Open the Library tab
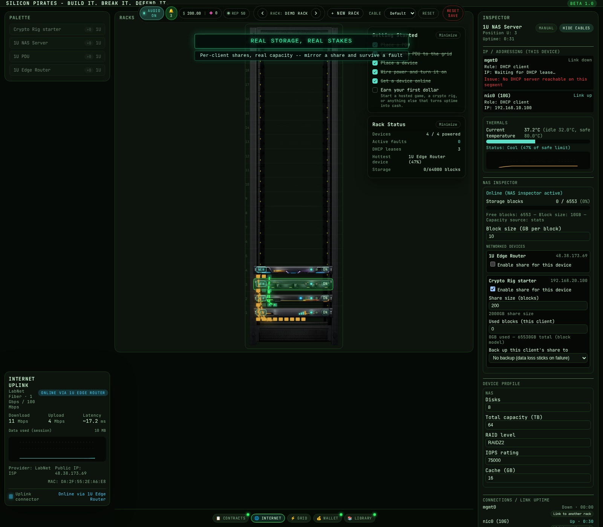Screen dimensions: 603x527 (360, 518)
